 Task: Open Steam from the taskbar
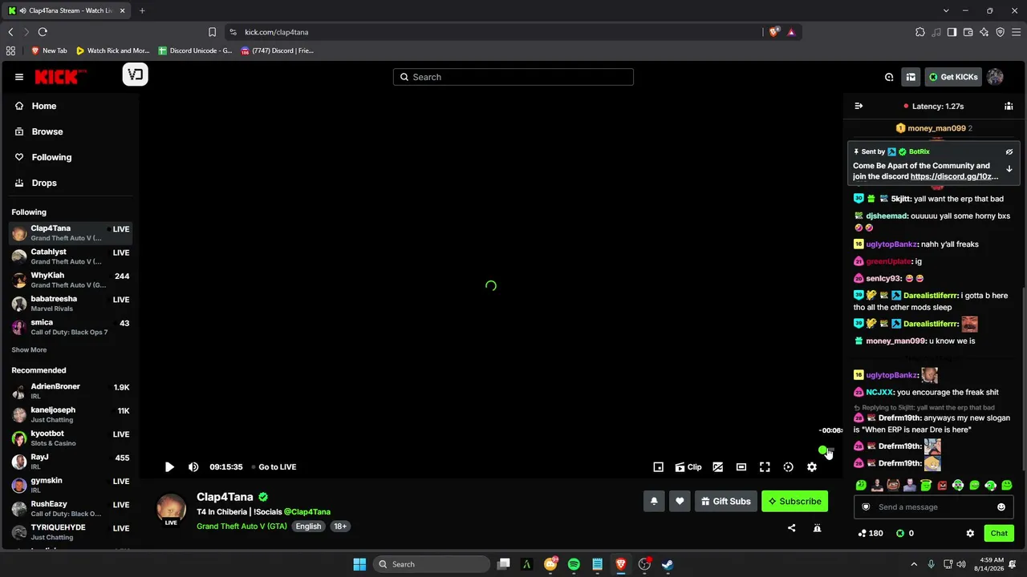[668, 564]
